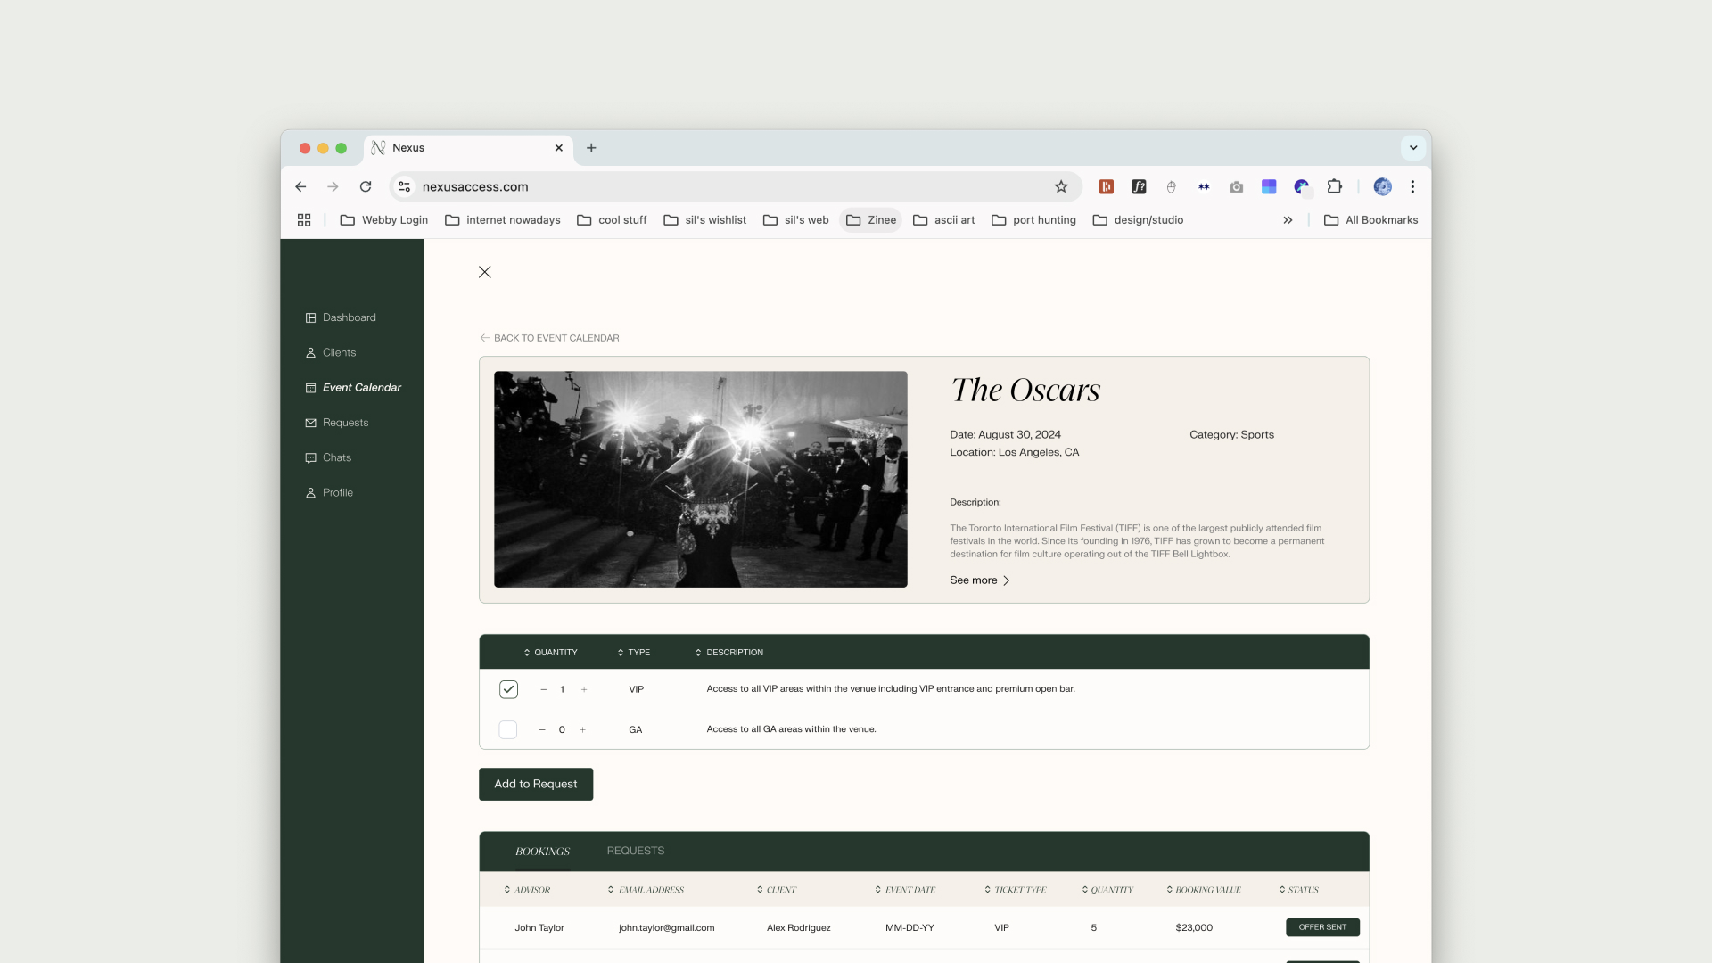Open All Bookmarks folder
Screen dimensions: 1712x963
pyautogui.click(x=1371, y=220)
